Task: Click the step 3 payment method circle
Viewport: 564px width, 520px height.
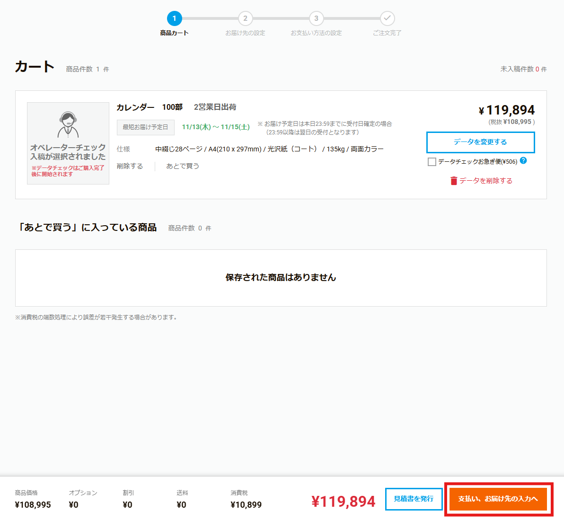Action: [316, 18]
